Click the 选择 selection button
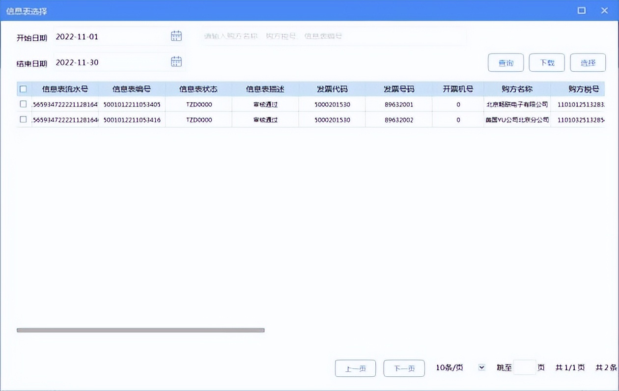 pyautogui.click(x=588, y=62)
